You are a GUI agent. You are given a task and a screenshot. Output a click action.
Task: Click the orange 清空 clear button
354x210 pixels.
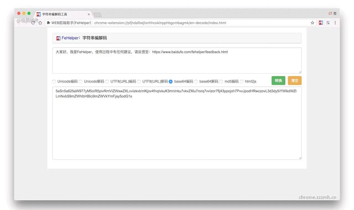pos(295,81)
